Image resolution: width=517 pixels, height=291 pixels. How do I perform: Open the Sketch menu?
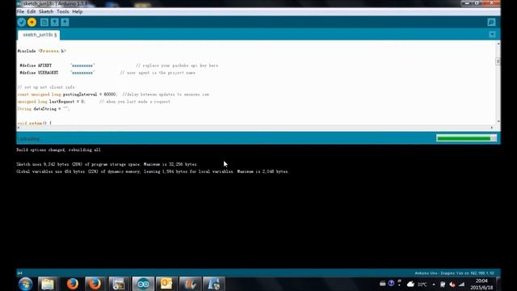tap(46, 11)
